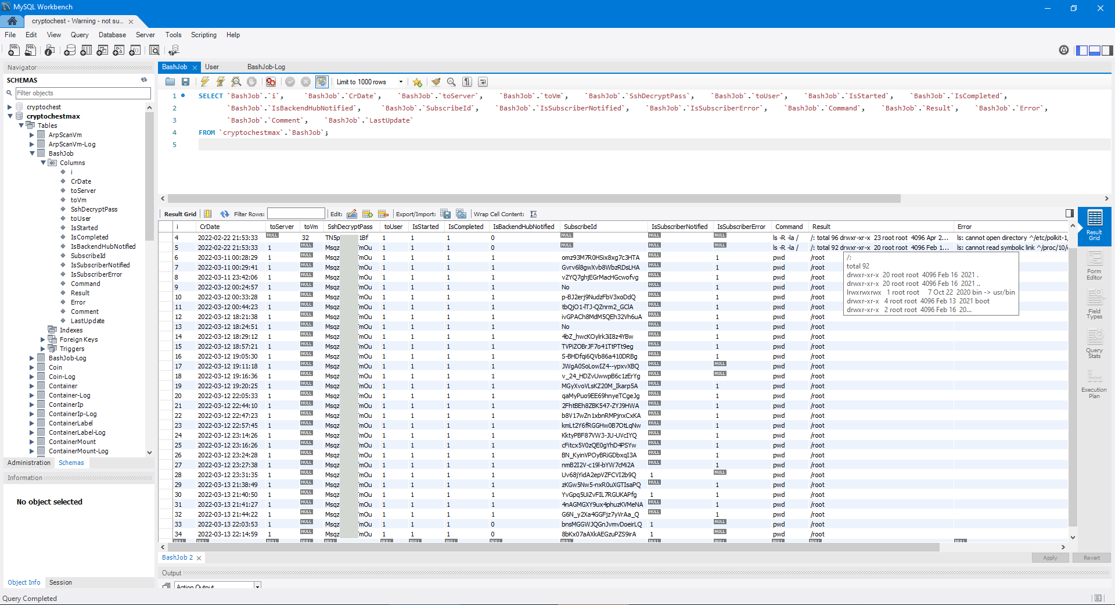Create a new SQL tab icon
The height and width of the screenshot is (605, 1115).
click(14, 51)
